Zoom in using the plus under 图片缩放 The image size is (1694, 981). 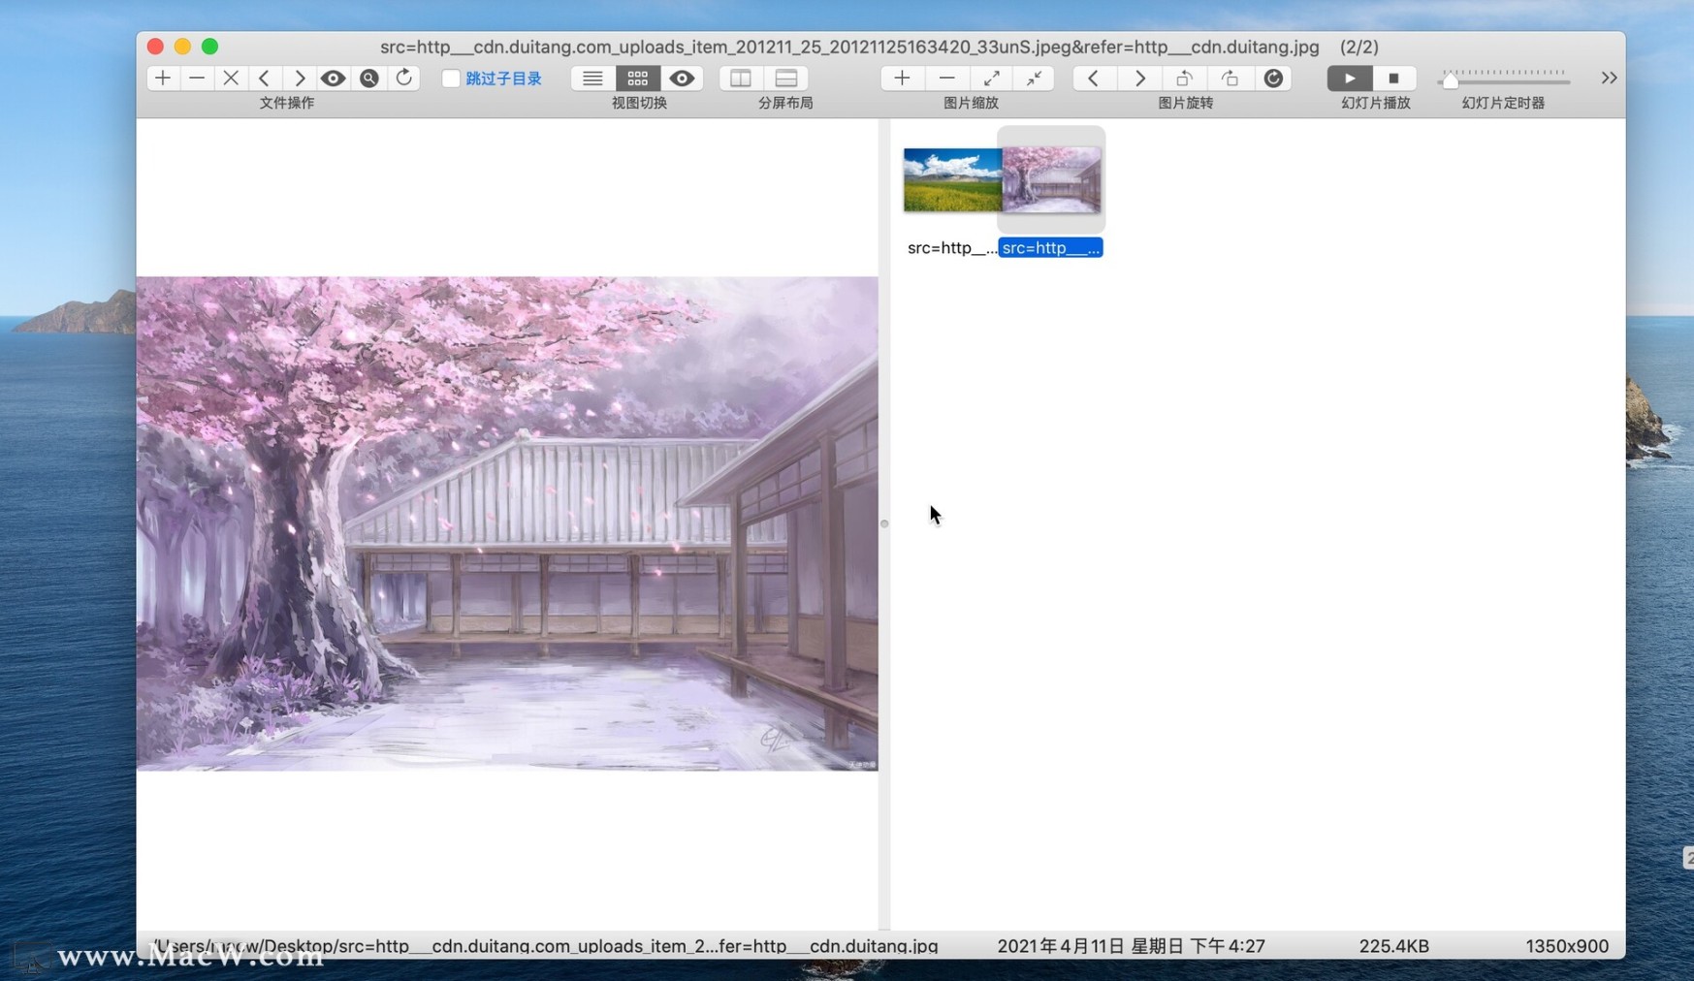pos(902,79)
